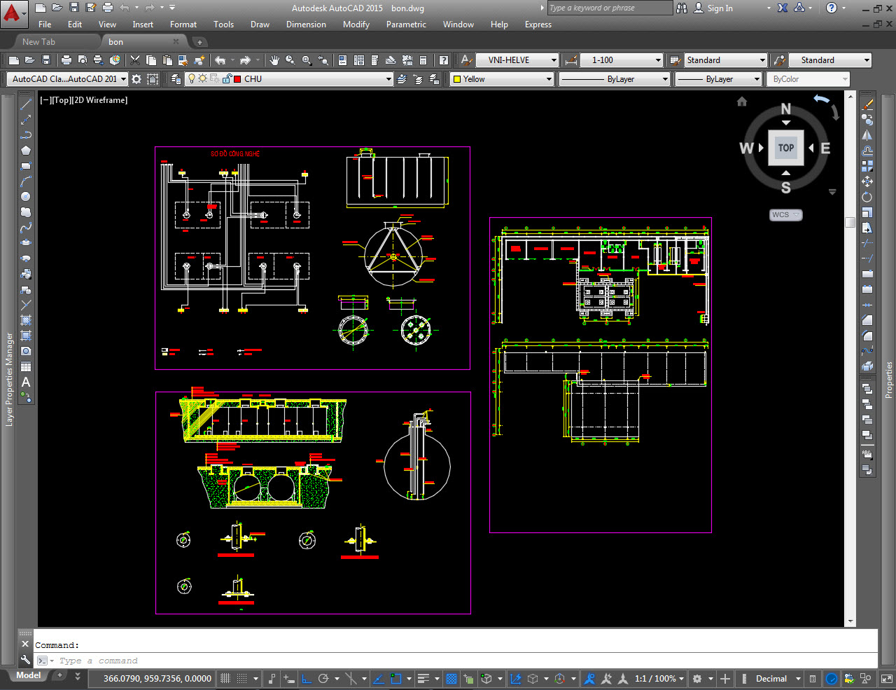Viewport: 896px width, 690px height.
Task: Click the Erase tool in Modify toolbar
Action: point(867,104)
